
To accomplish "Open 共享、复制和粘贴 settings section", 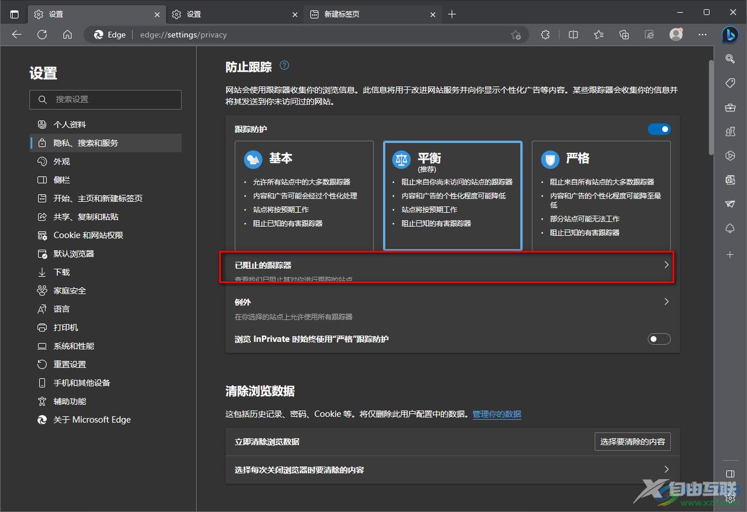I will tap(106, 217).
